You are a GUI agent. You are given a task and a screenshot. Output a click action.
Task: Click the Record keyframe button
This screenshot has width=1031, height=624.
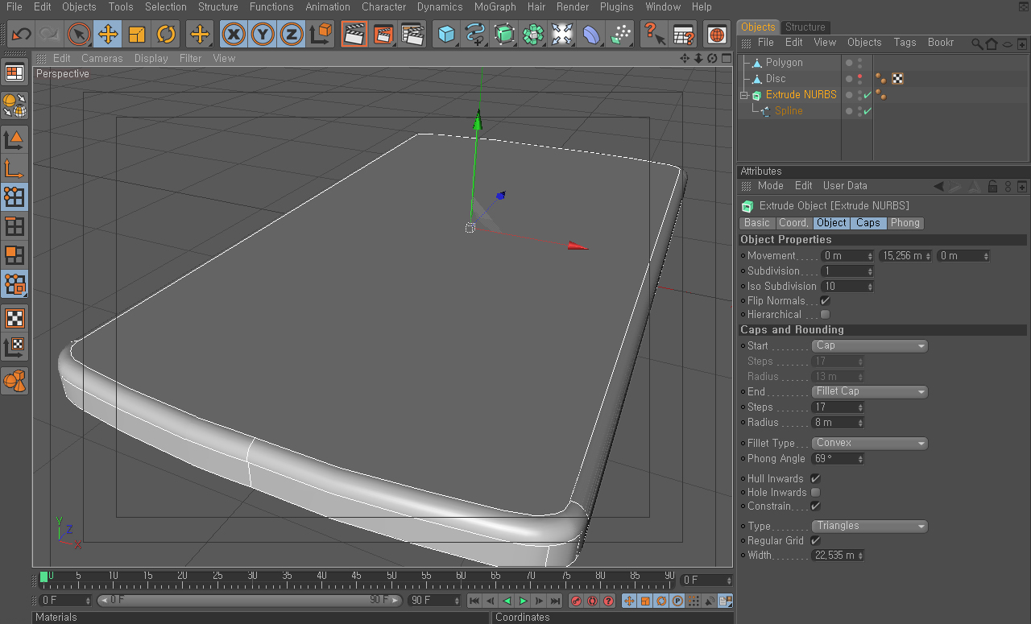[x=576, y=601]
